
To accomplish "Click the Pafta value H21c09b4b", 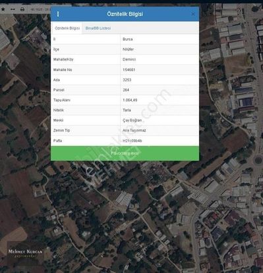I will pyautogui.click(x=132, y=141).
